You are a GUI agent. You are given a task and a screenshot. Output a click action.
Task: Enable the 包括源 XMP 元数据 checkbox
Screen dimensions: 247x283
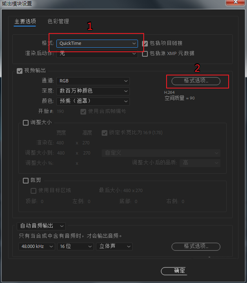[x=145, y=53]
